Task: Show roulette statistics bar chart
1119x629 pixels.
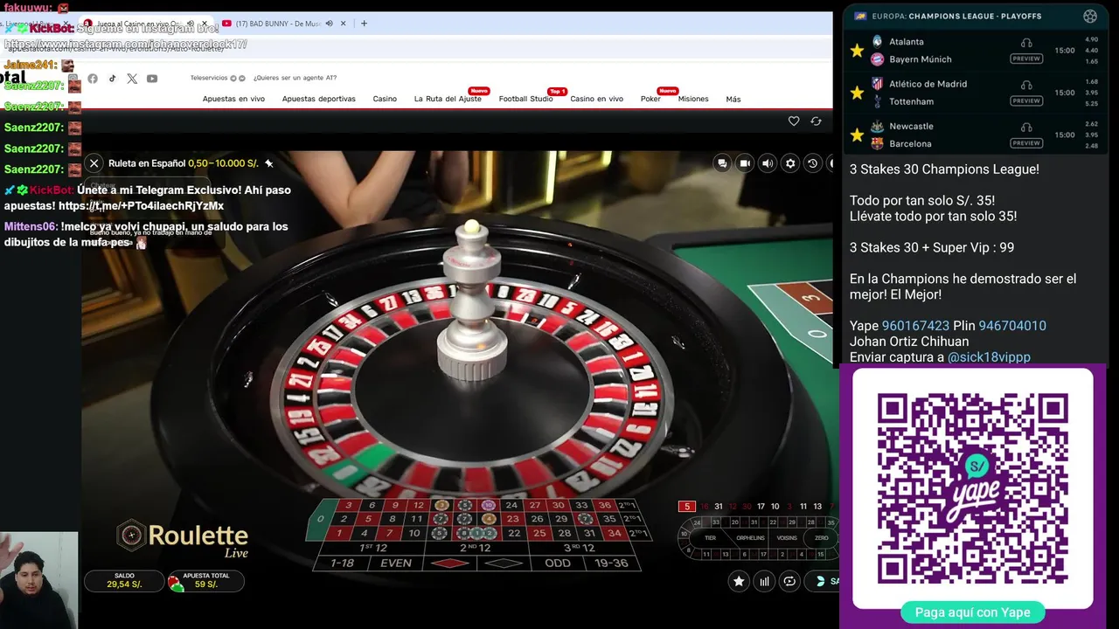Action: (764, 581)
